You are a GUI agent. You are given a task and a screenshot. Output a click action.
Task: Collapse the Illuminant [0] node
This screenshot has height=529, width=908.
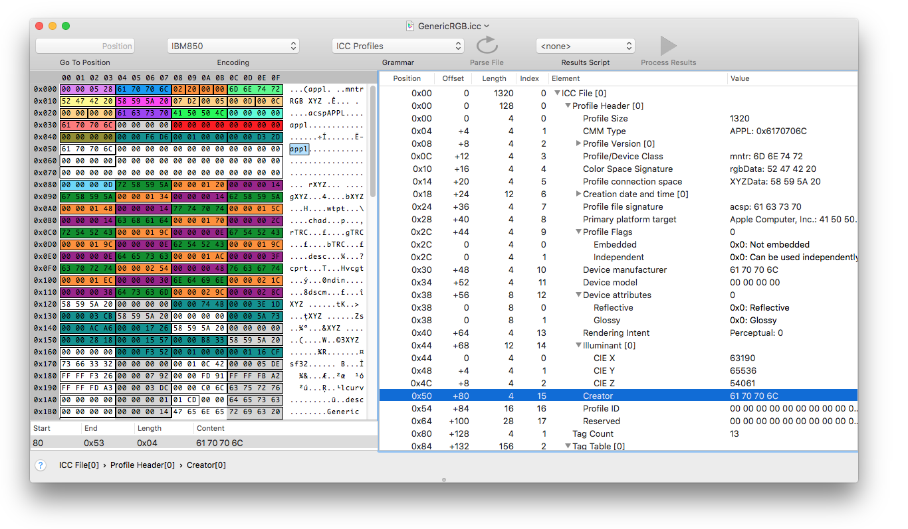tap(578, 345)
